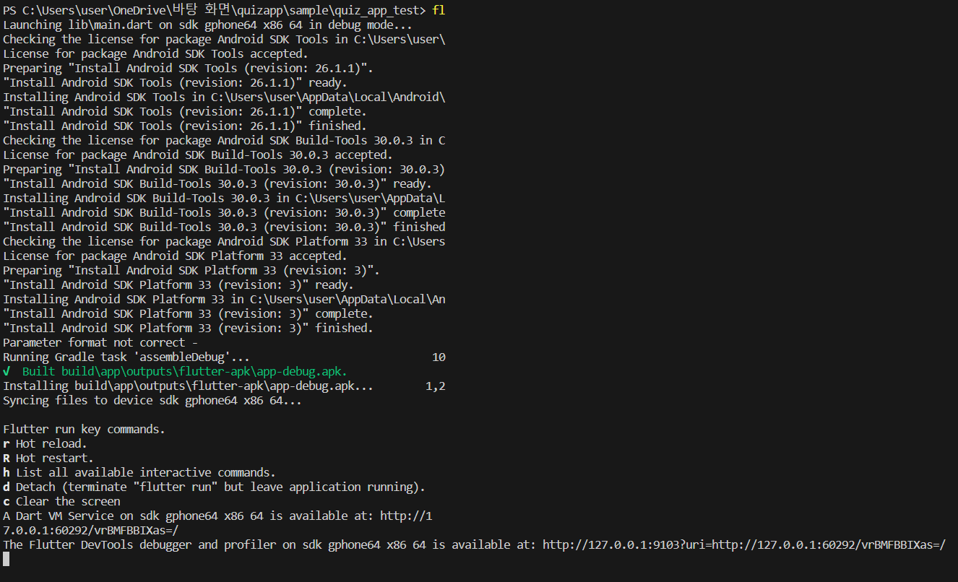The height and width of the screenshot is (582, 958).
Task: Click 'Installing build\app\outputs\flutter-apk\app-debug.apk...' text
Action: (x=188, y=386)
